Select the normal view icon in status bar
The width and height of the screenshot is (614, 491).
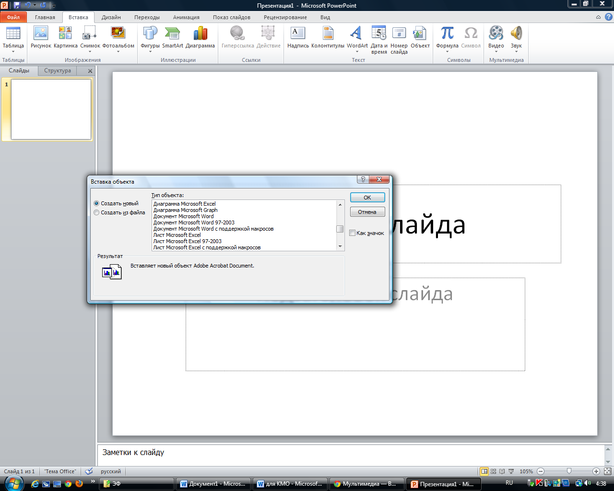(x=484, y=471)
